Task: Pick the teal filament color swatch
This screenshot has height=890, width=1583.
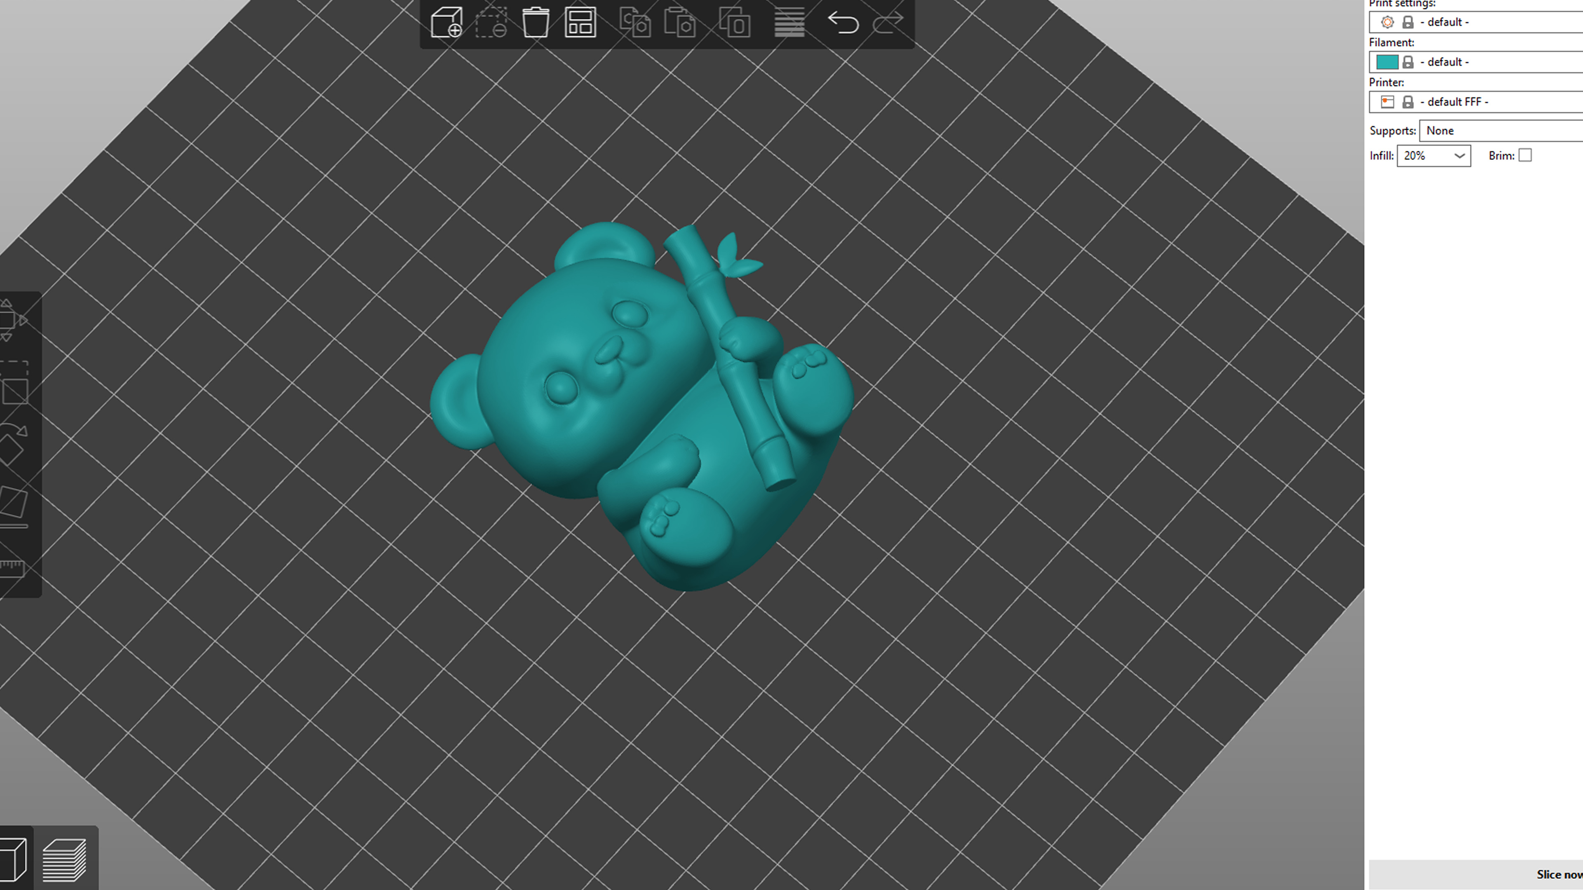Action: coord(1387,62)
